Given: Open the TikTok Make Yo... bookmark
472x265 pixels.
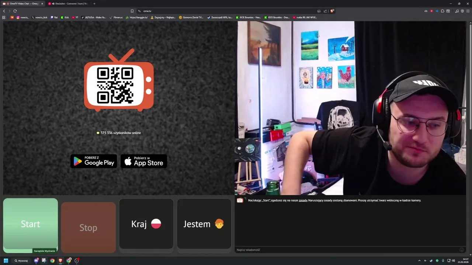Looking at the screenshot, I should (94, 17).
